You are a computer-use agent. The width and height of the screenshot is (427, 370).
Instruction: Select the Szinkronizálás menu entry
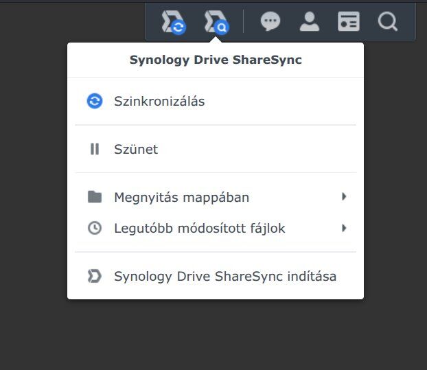(159, 101)
